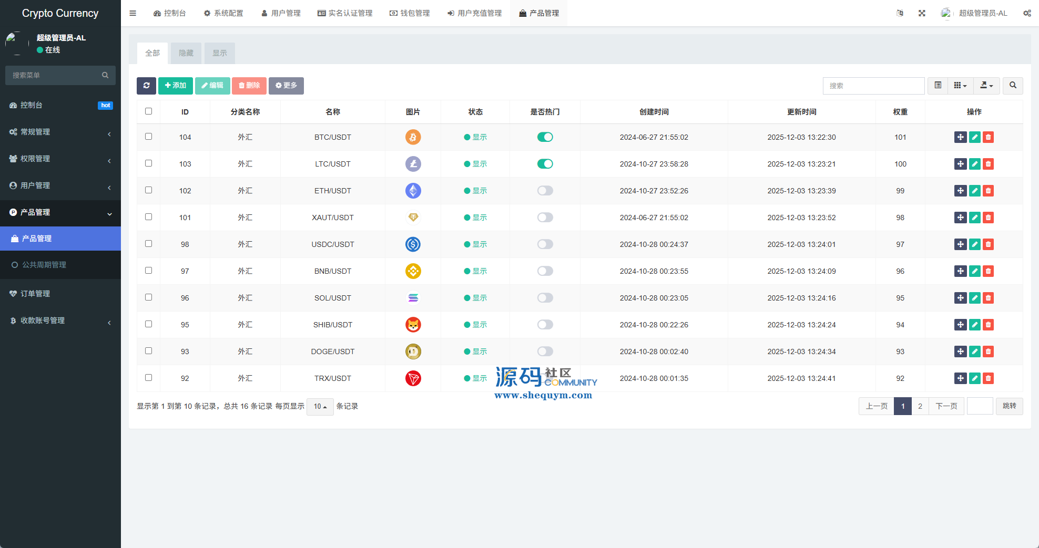Enable hot toggle for ETH/USDT
The height and width of the screenshot is (548, 1039).
coord(545,191)
